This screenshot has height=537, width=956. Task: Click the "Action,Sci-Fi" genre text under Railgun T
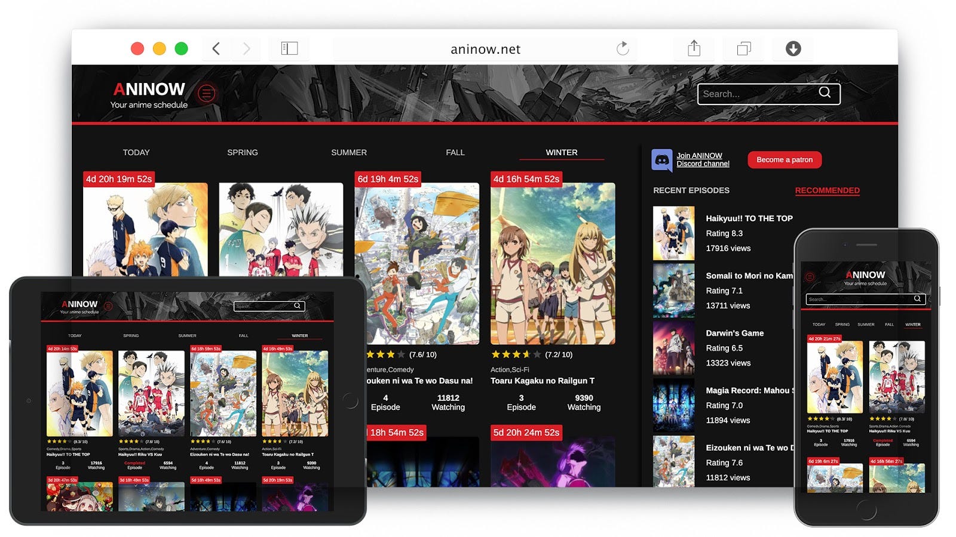(x=510, y=370)
